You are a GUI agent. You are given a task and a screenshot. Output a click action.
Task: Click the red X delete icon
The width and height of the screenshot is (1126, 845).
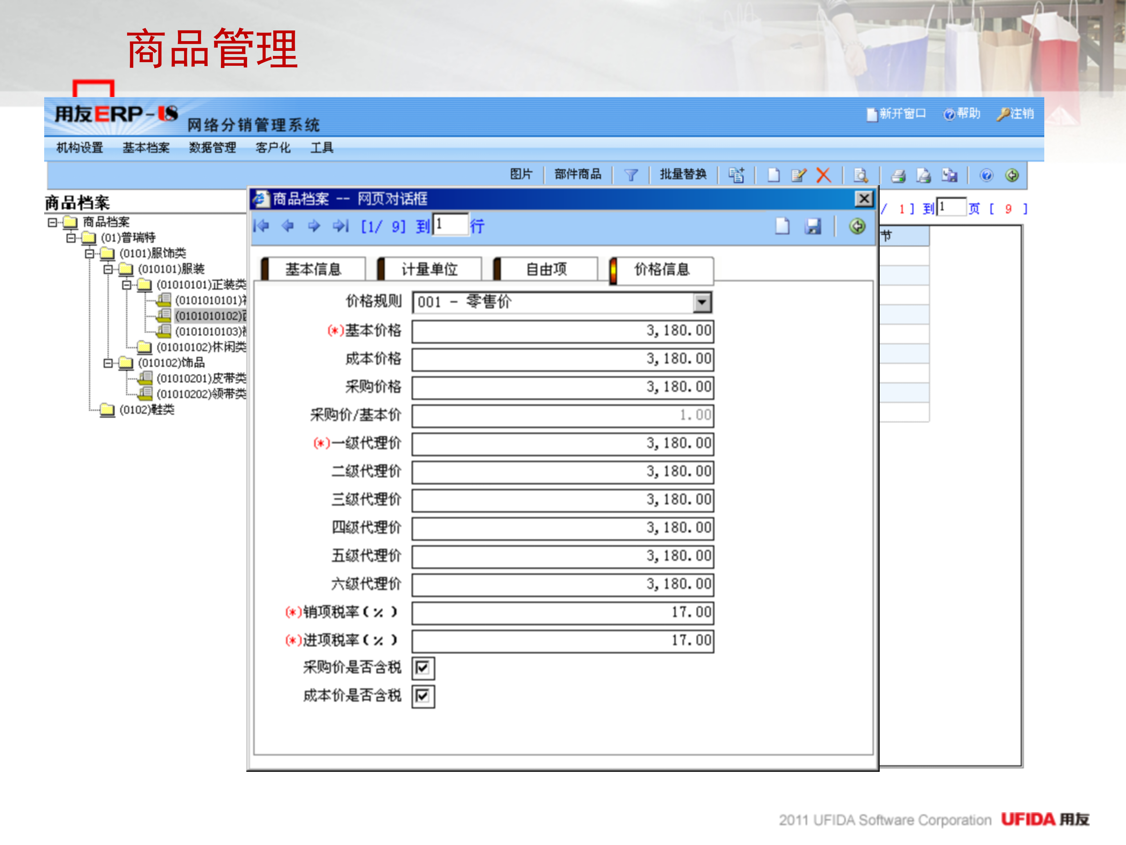click(x=824, y=175)
